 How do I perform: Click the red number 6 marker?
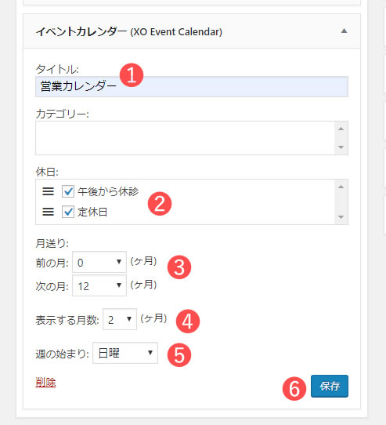(294, 389)
